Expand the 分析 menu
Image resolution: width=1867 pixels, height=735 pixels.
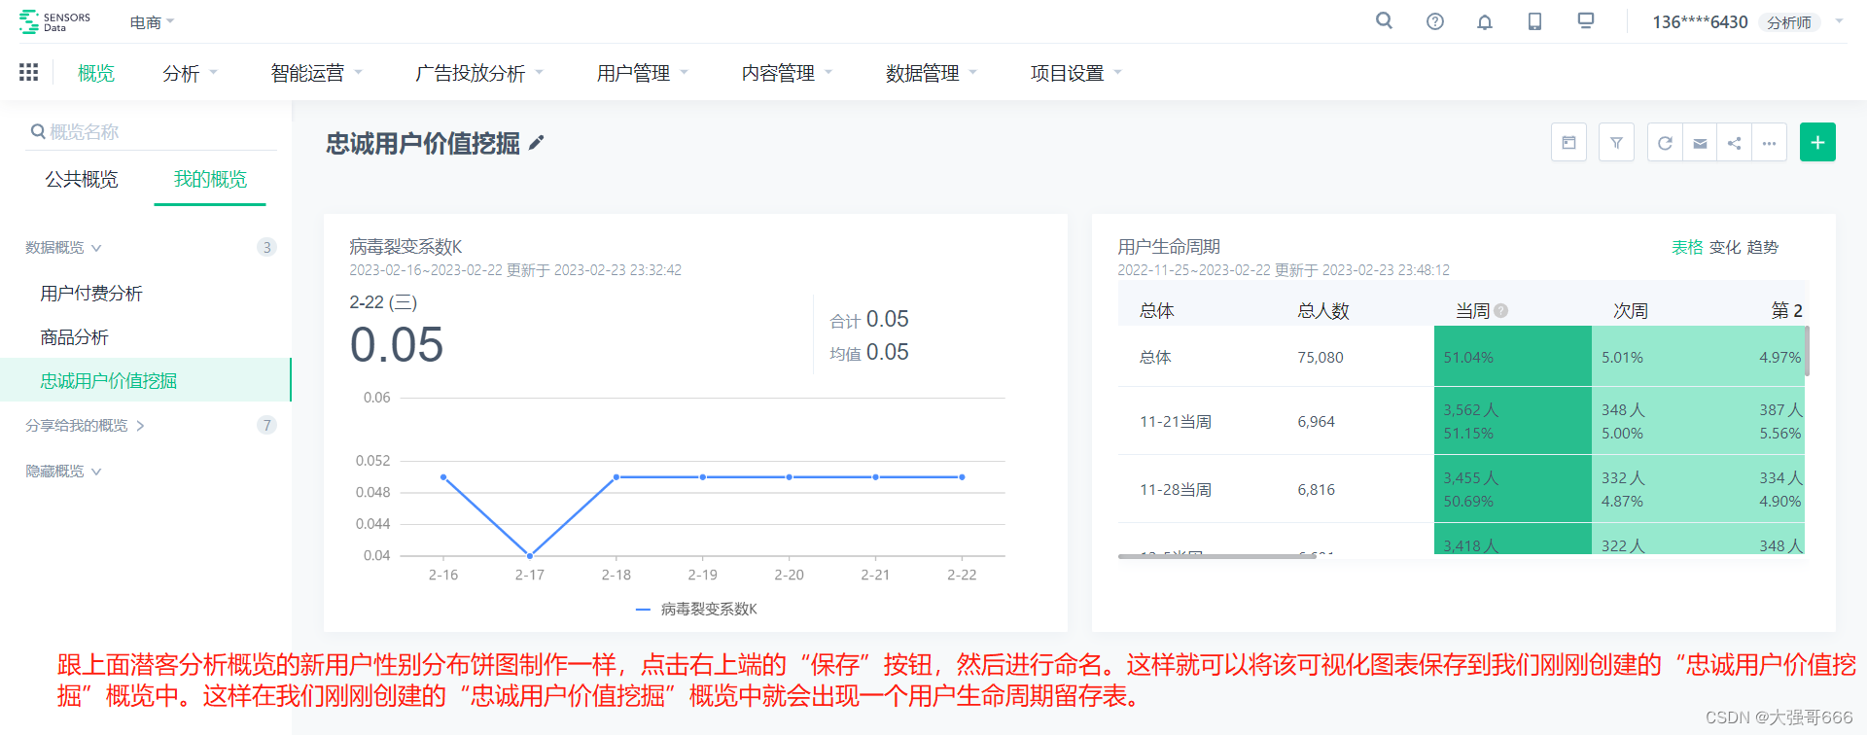pos(190,73)
